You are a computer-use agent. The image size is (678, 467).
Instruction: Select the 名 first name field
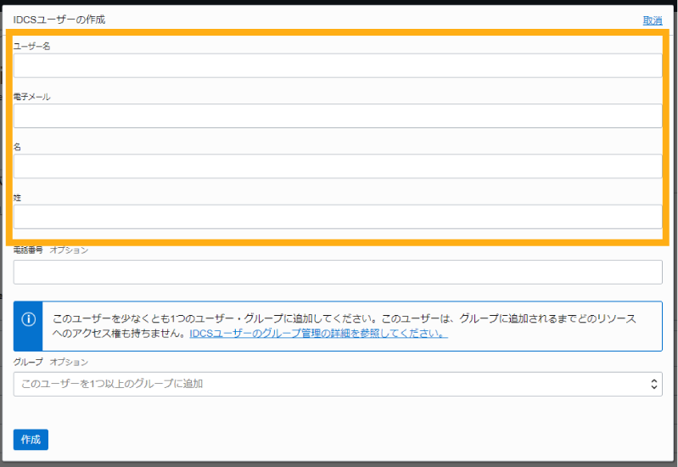338,166
